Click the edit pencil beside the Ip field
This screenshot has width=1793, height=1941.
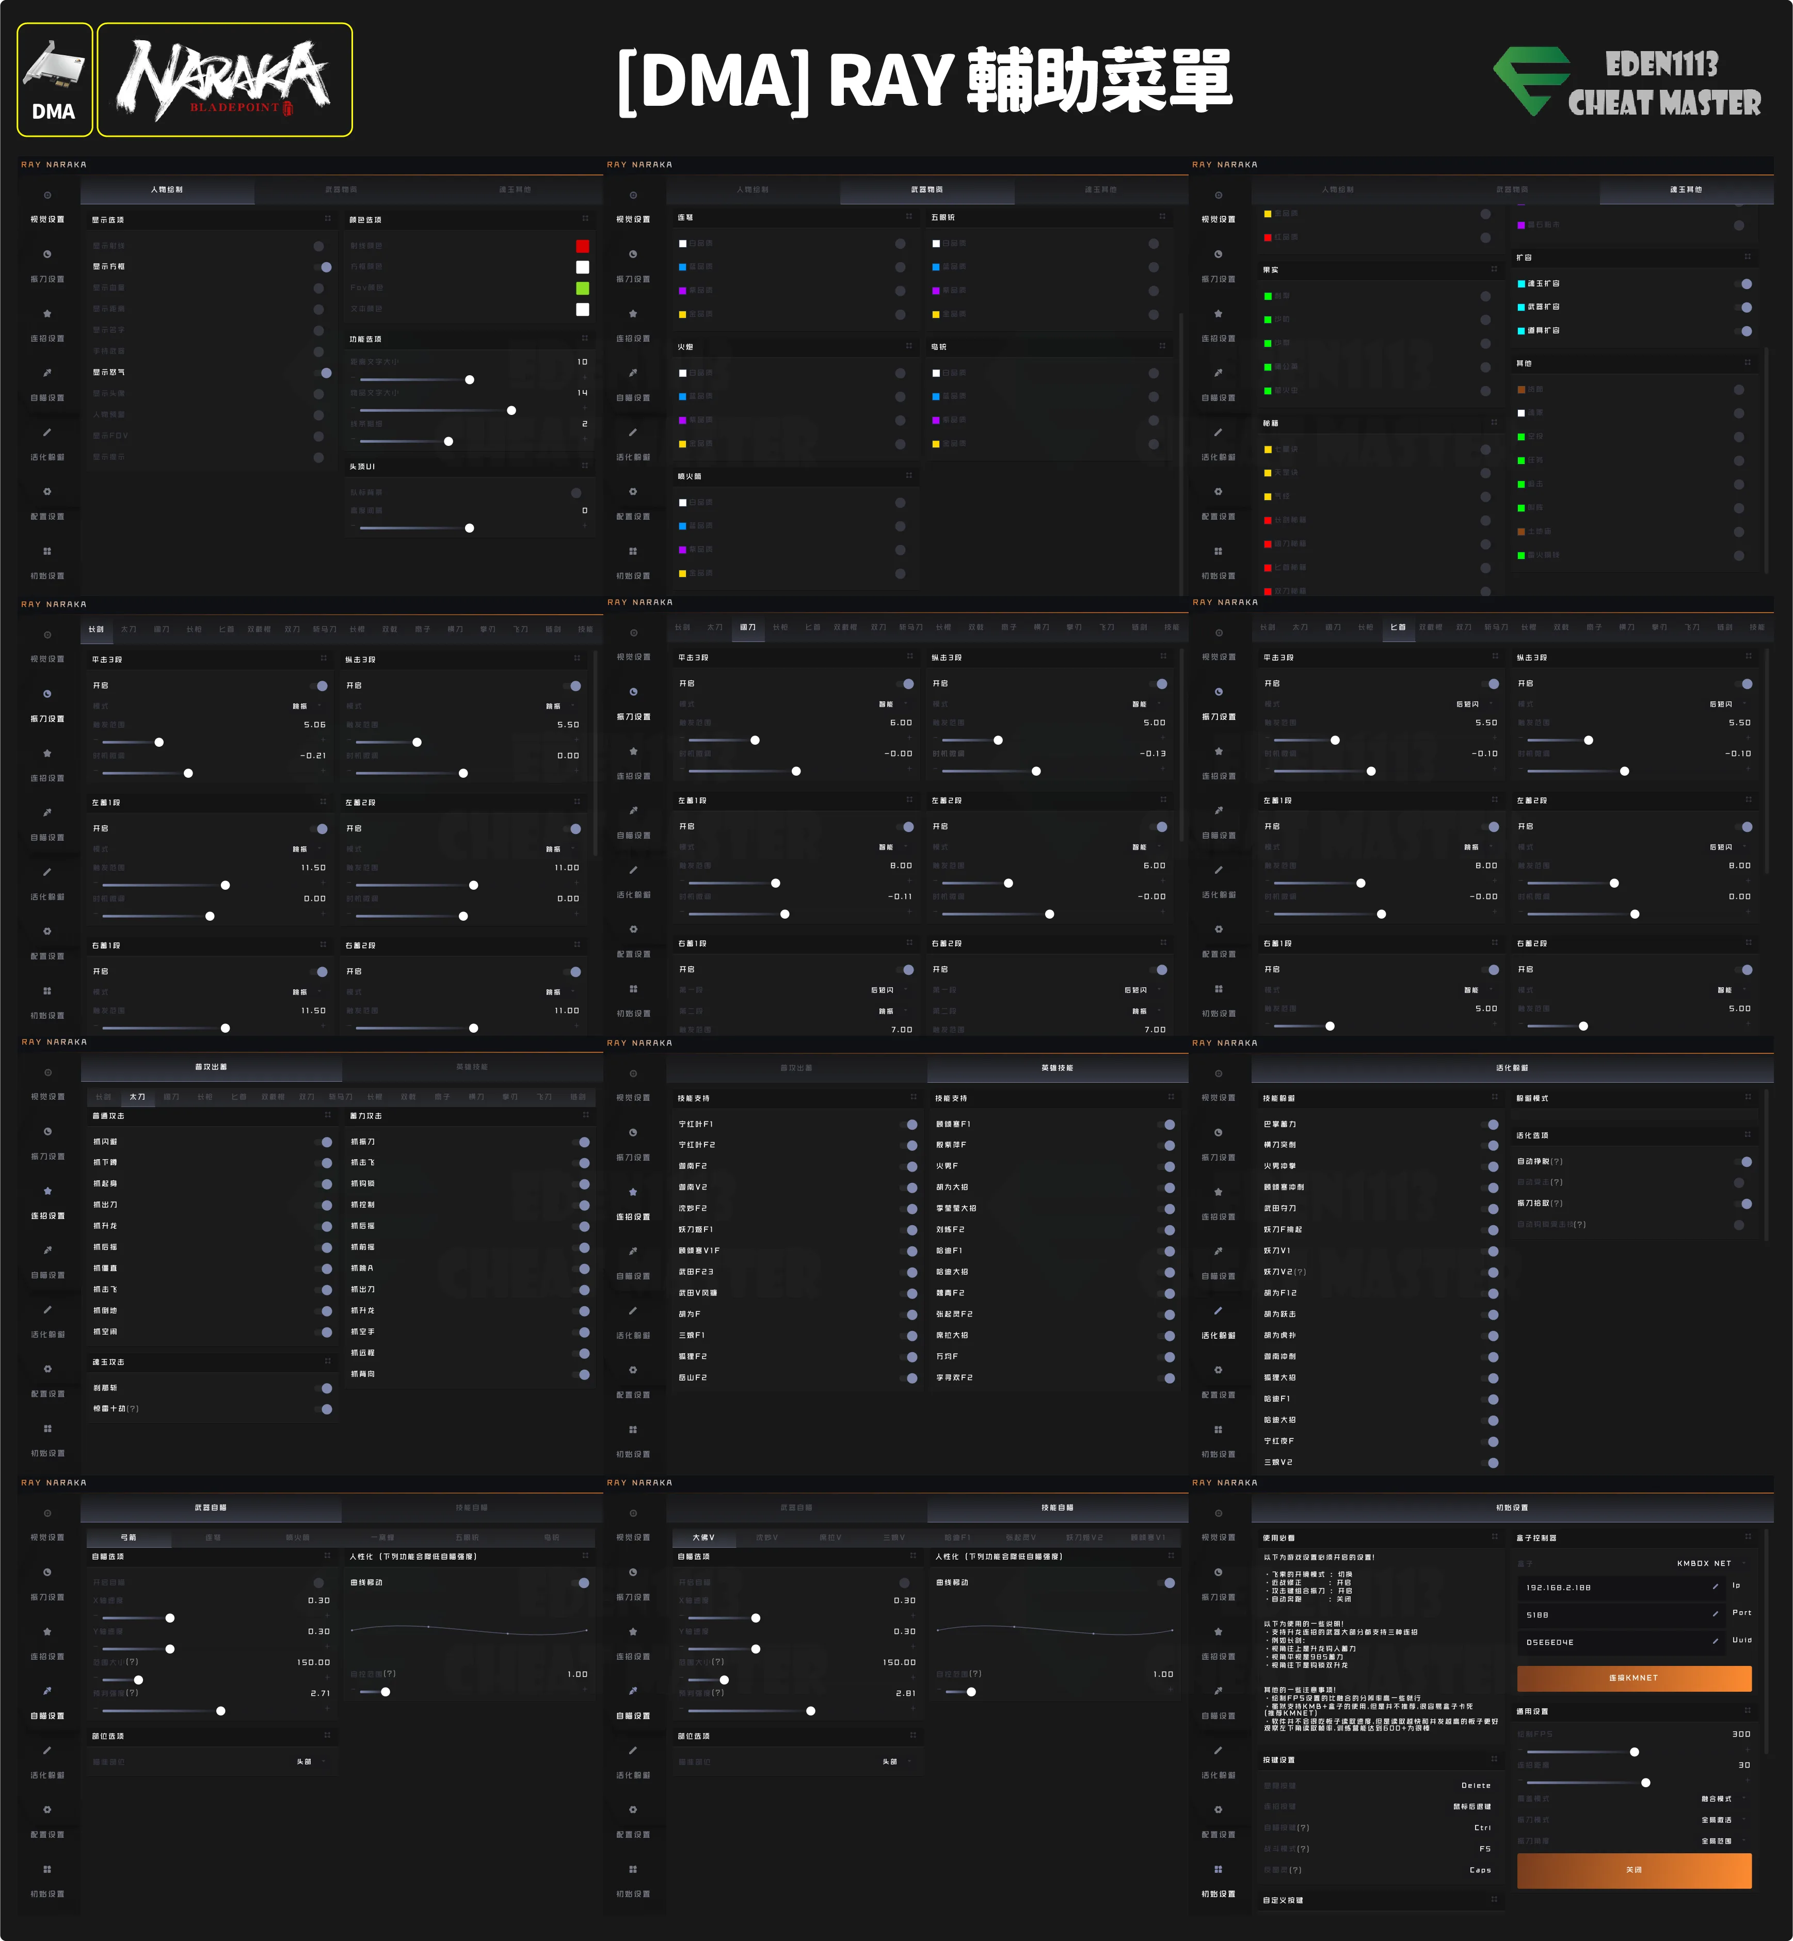[1715, 1587]
